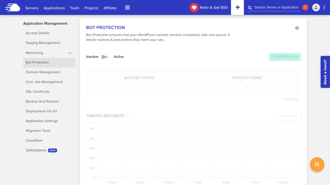
Task: Click the red heart referral icon
Action: pos(194,7)
